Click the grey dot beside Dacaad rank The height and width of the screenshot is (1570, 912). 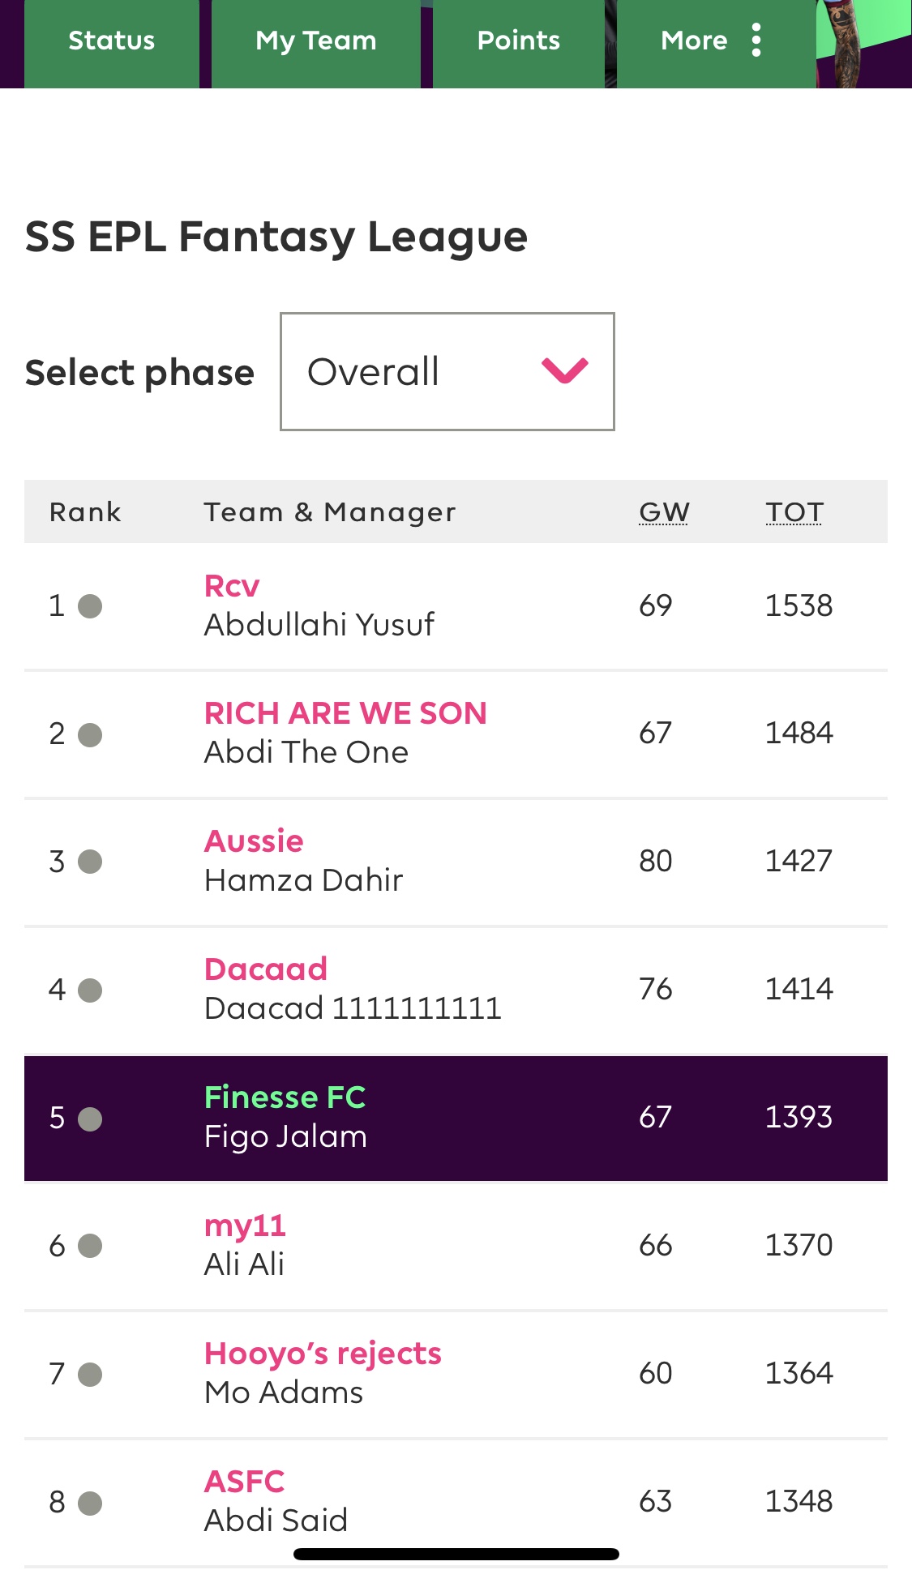coord(90,990)
